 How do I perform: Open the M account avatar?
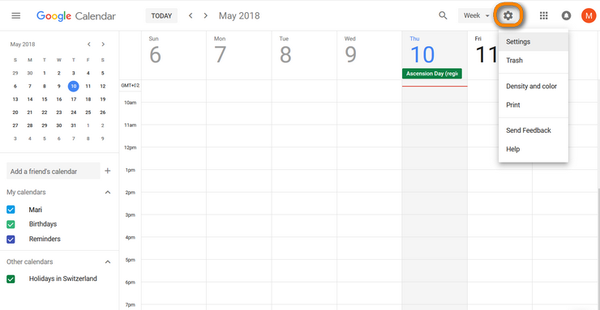[x=589, y=15]
